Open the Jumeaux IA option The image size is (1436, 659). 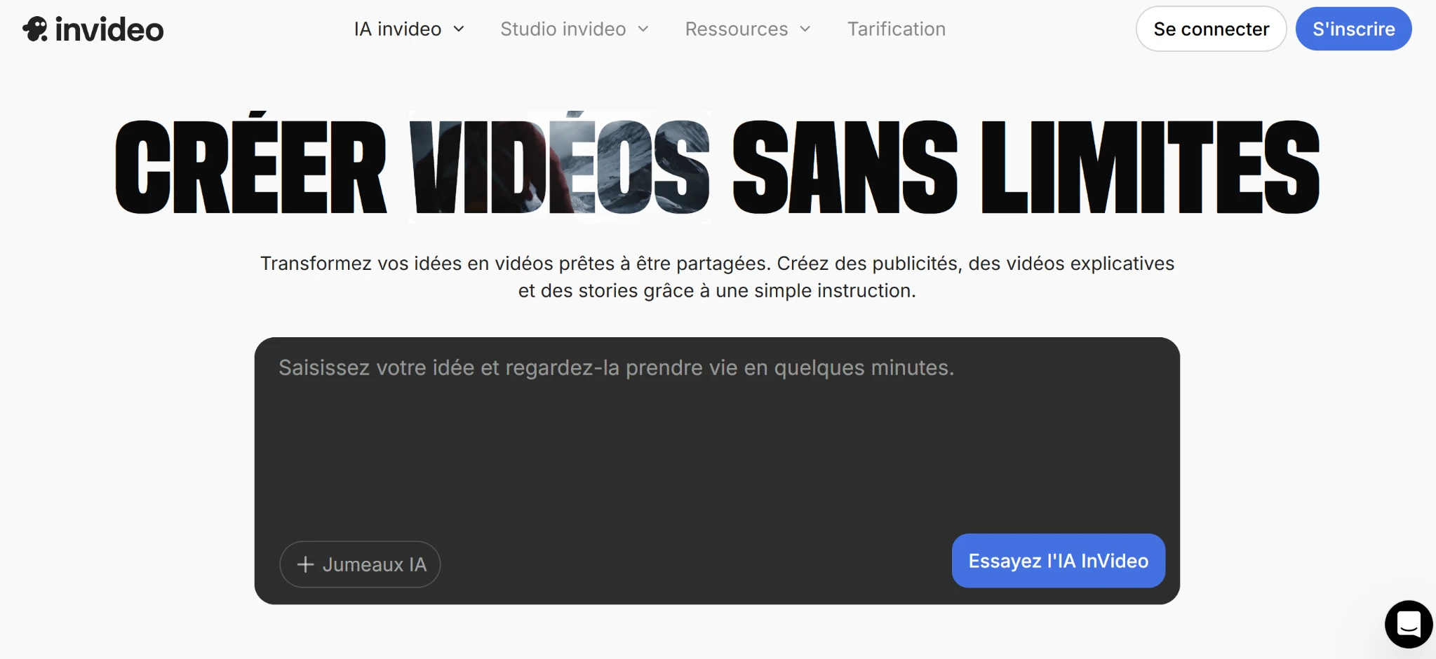coord(360,564)
